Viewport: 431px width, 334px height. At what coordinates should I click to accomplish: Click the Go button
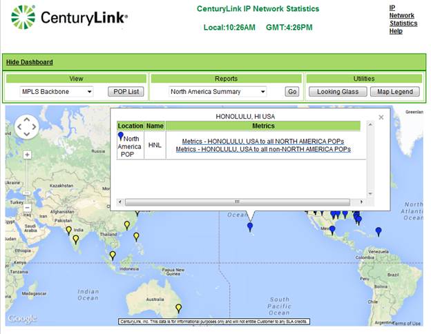coord(292,92)
